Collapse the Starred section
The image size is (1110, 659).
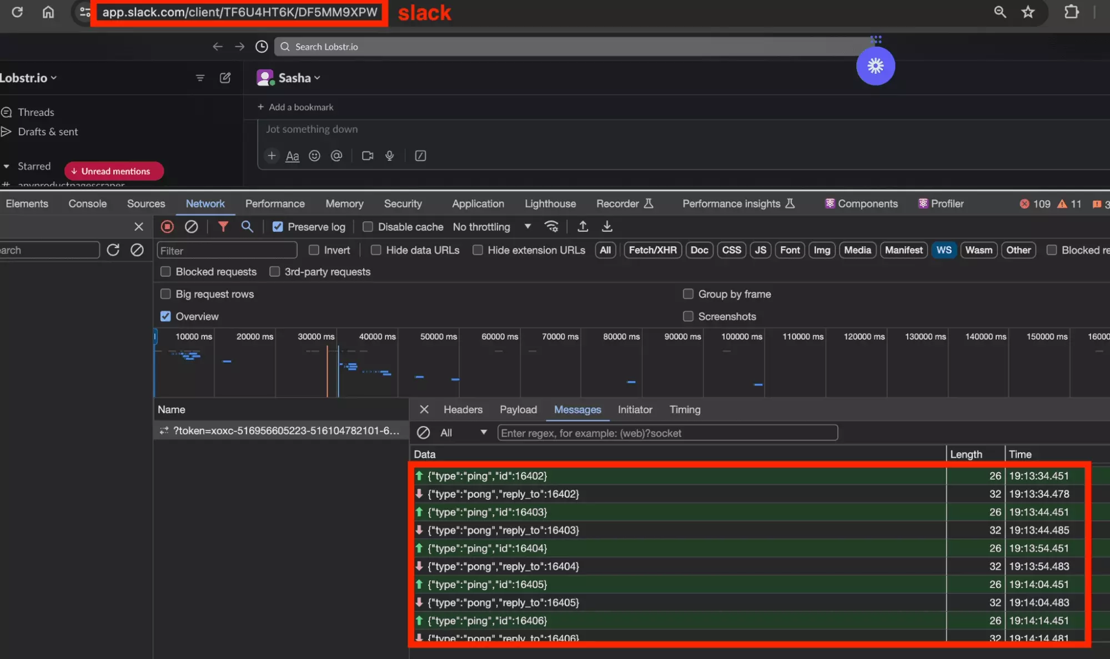(7, 166)
